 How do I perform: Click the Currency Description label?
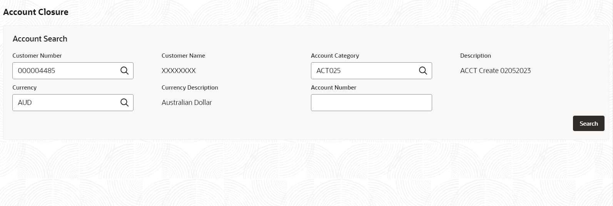coord(190,88)
